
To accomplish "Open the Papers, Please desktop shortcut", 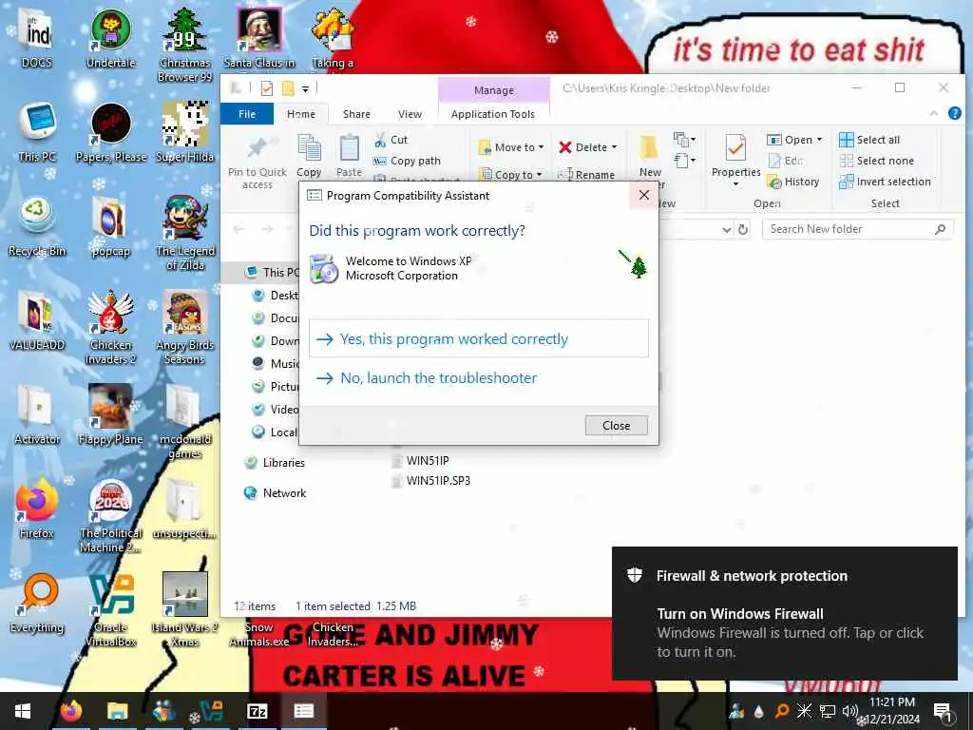I will pos(110,131).
